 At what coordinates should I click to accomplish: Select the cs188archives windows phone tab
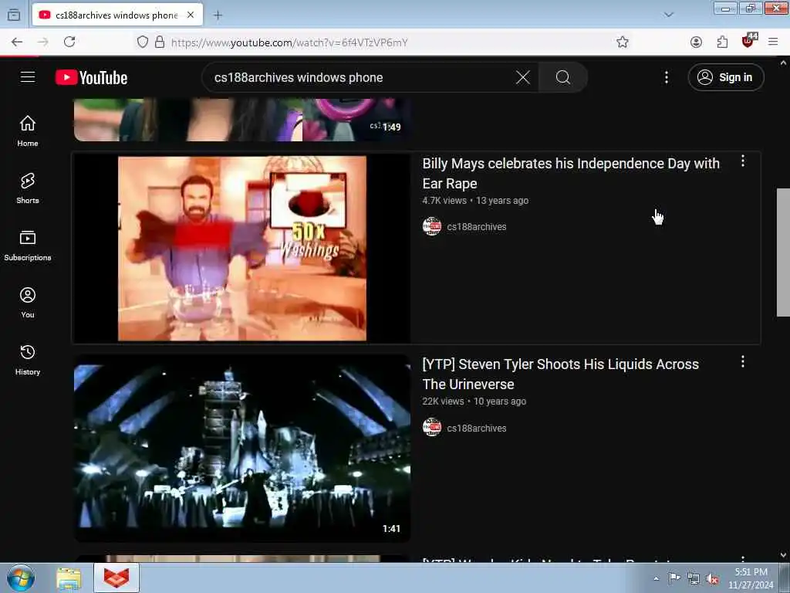click(x=117, y=15)
